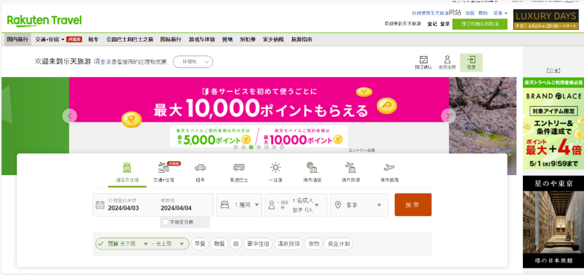Tick the 不指定日期 checkbox
Image resolution: width=584 pixels, height=275 pixels.
tap(165, 222)
